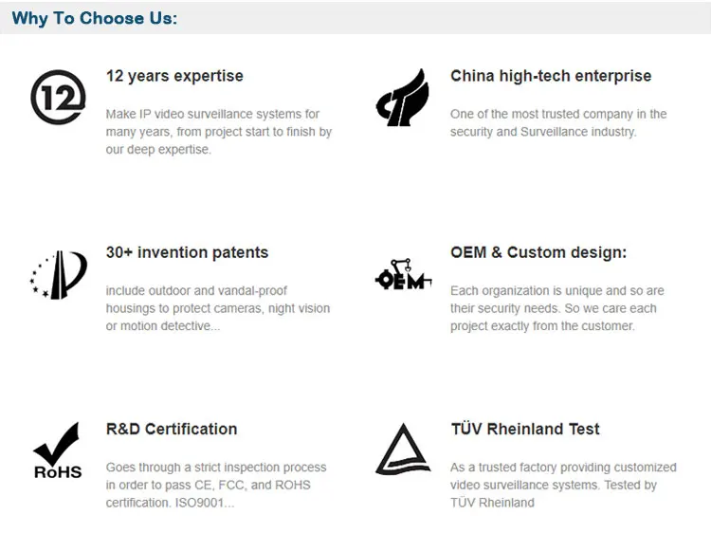Image resolution: width=711 pixels, height=533 pixels.
Task: Click the invention patents star emblem icon
Action: coord(59,275)
